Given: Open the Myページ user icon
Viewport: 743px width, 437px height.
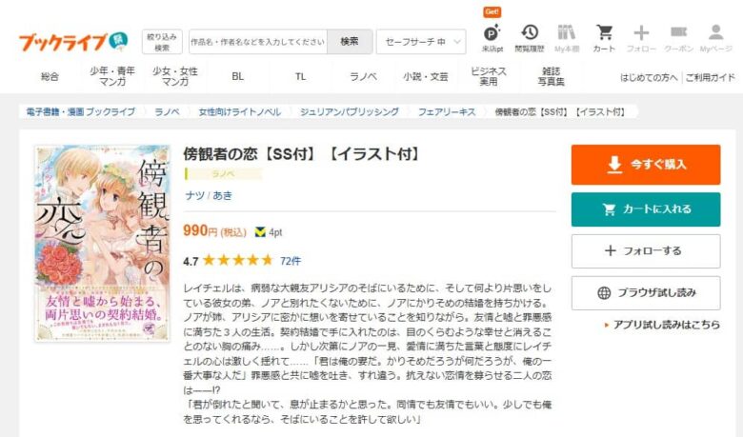Looking at the screenshot, I should tap(716, 38).
